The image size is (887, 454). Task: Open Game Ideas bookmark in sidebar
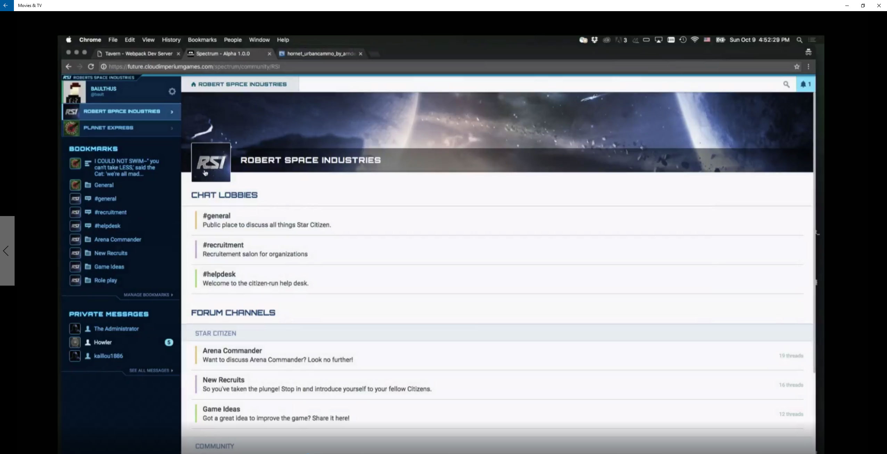pyautogui.click(x=109, y=266)
